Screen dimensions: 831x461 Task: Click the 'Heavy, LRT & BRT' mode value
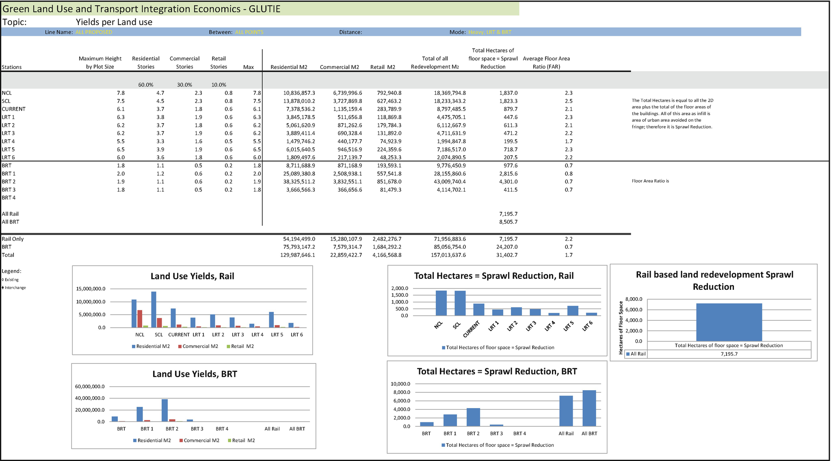[490, 32]
